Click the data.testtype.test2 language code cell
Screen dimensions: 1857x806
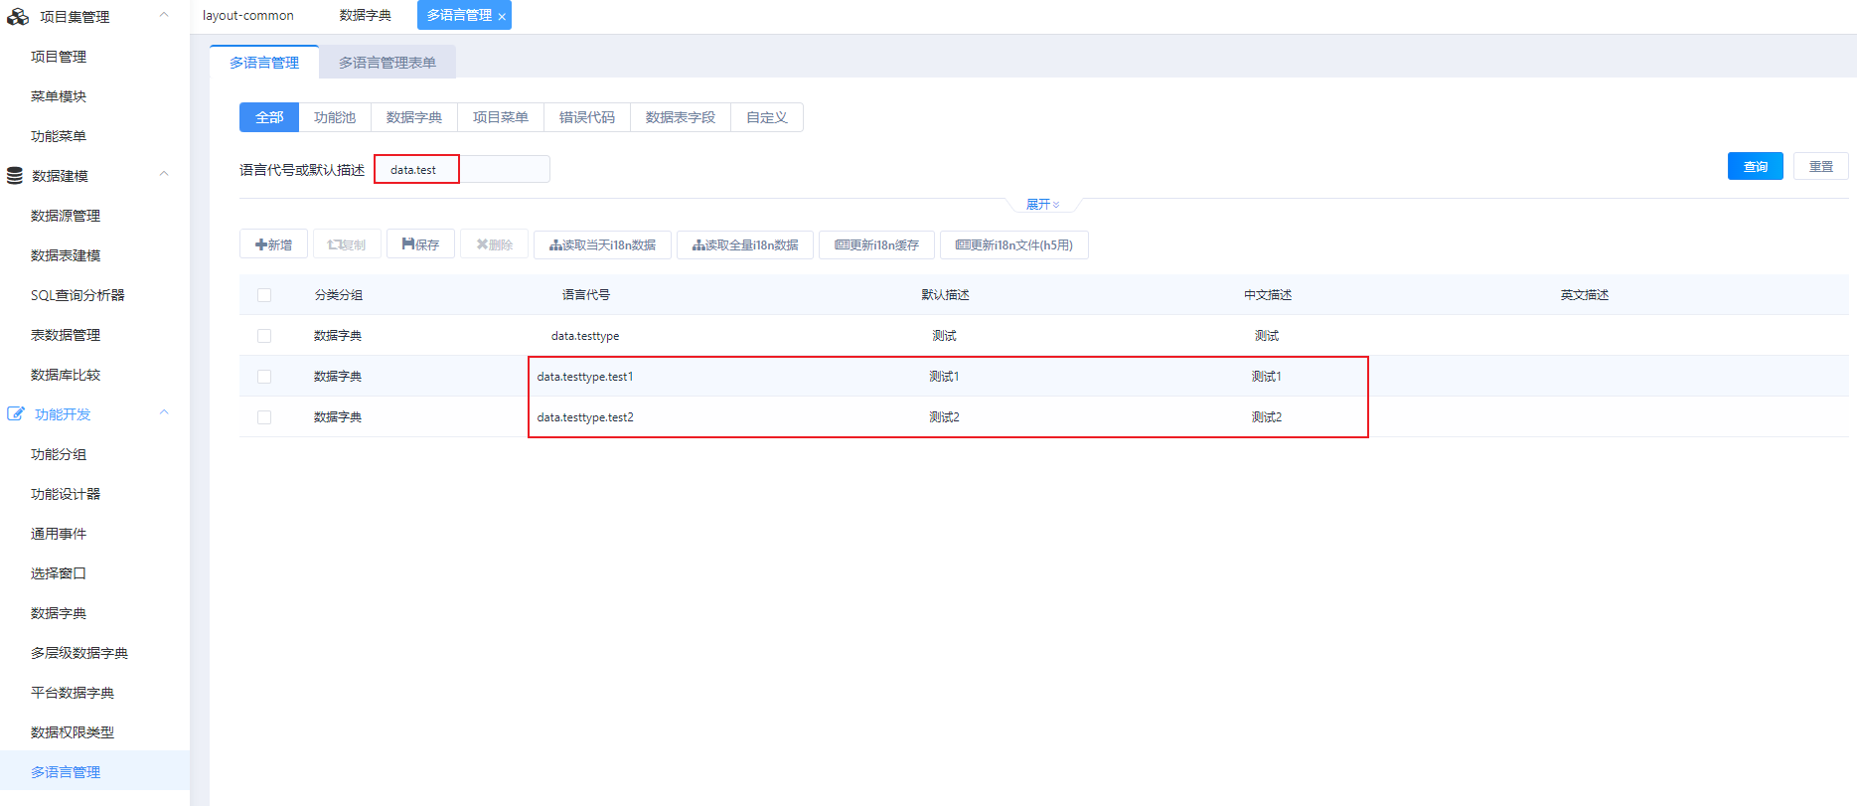pyautogui.click(x=585, y=417)
